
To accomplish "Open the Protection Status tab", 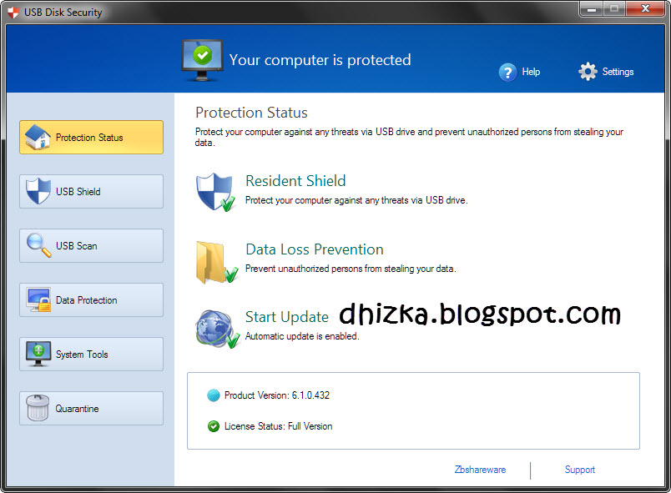I will [91, 138].
